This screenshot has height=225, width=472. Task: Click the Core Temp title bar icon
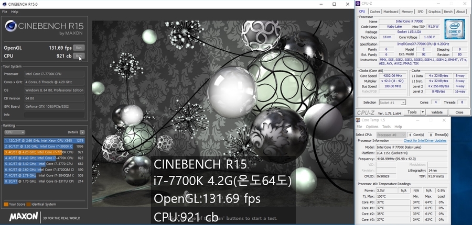click(358, 120)
